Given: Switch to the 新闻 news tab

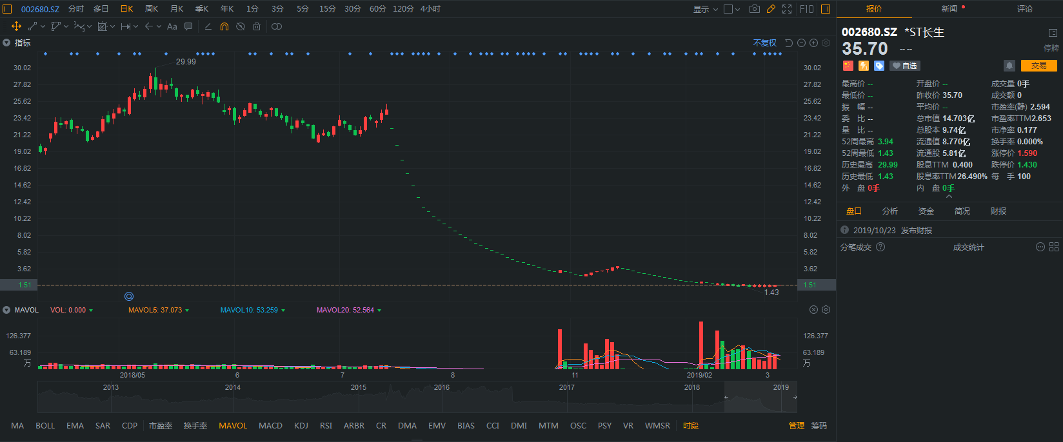Looking at the screenshot, I should [x=949, y=9].
